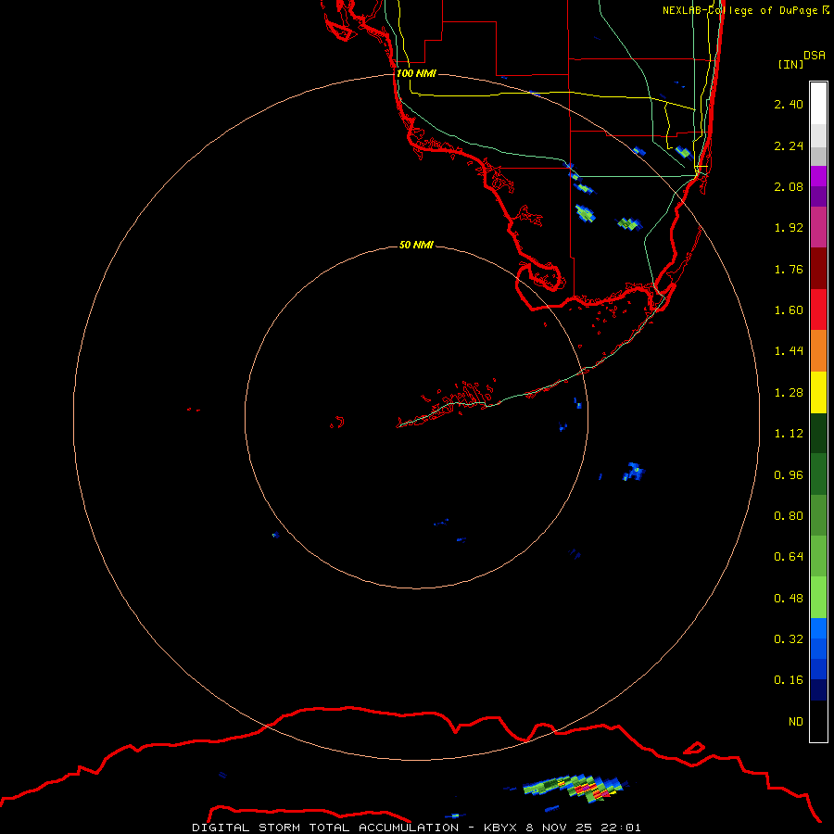This screenshot has height=834, width=834.
Task: Click the 2.40 legend value
Action: coord(789,104)
